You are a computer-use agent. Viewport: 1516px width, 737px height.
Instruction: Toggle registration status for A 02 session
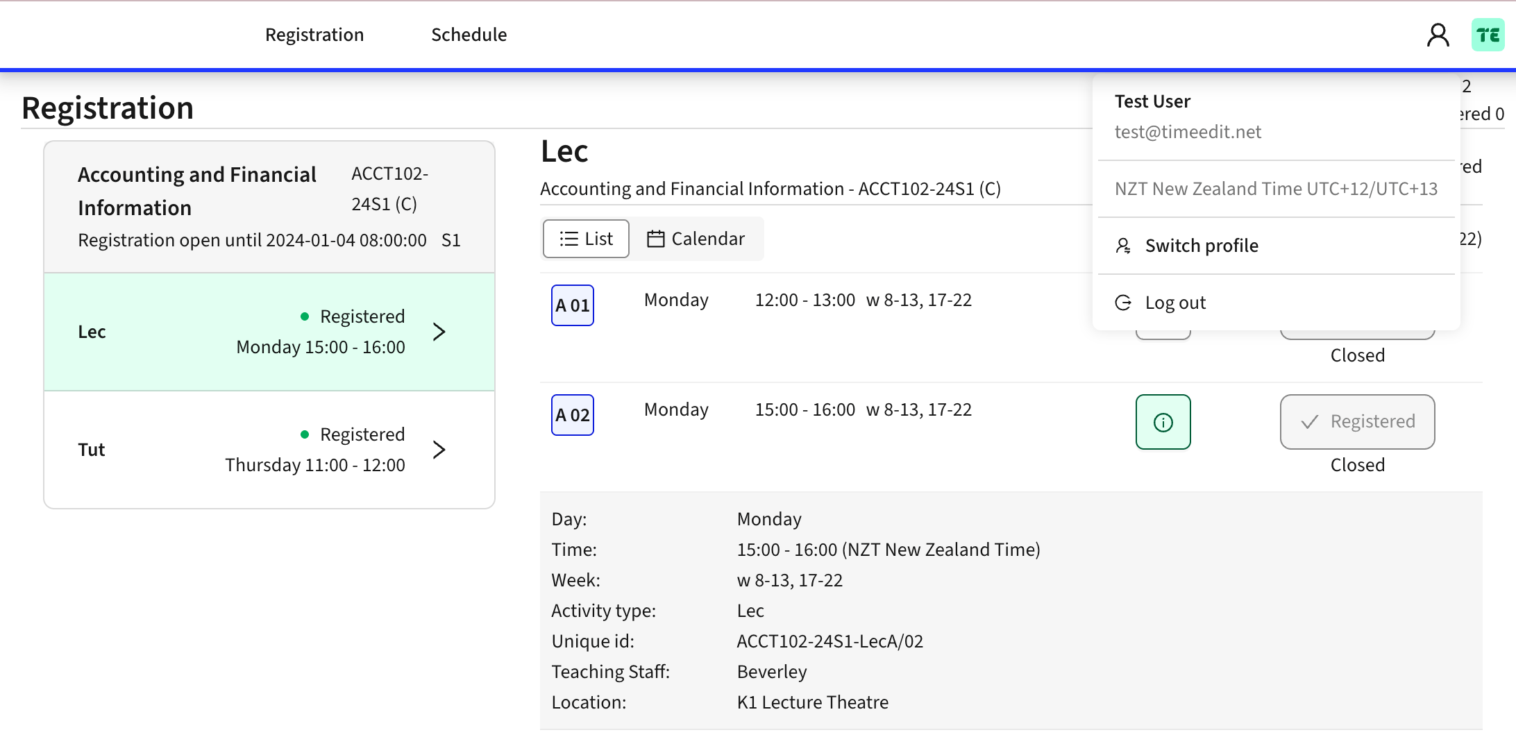(1356, 421)
